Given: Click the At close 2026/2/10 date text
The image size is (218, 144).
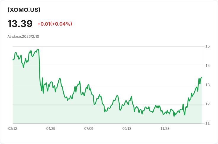Looking at the screenshot, I should (23, 37).
